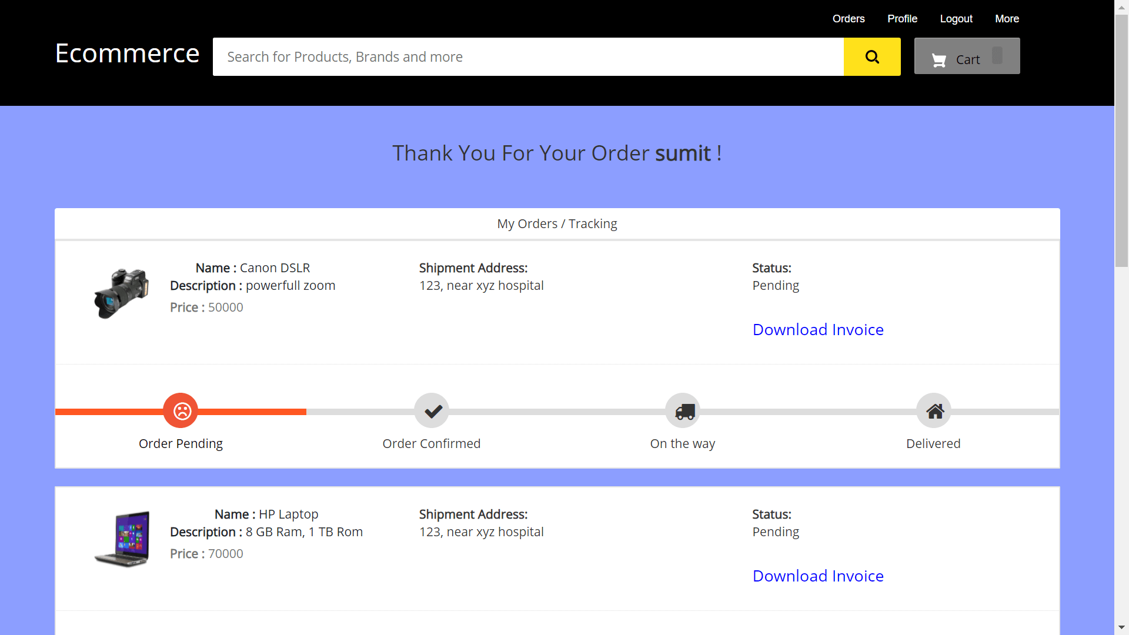Click the search bar icon
1129x635 pixels.
click(x=871, y=56)
